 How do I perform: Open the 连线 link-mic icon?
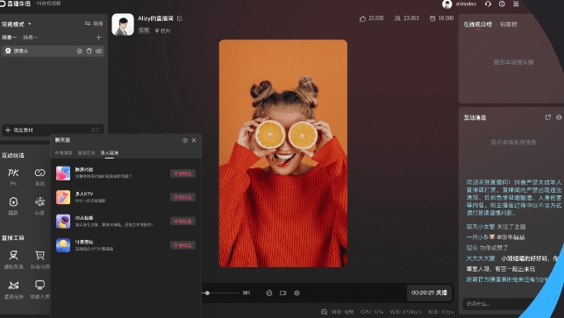point(39,173)
